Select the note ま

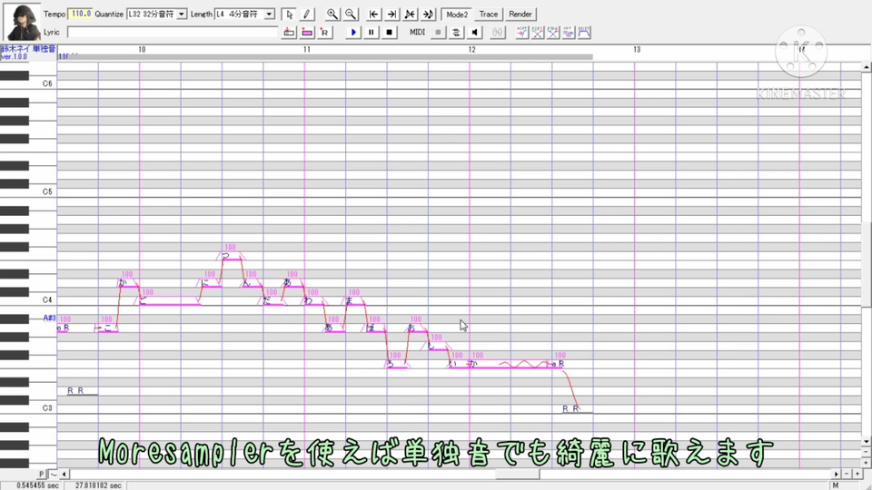coord(355,301)
